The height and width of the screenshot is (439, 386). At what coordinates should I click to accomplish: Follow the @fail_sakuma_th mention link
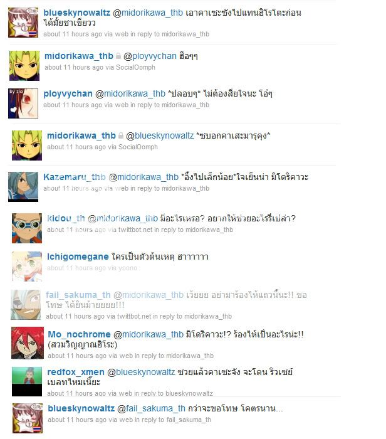[151, 408]
